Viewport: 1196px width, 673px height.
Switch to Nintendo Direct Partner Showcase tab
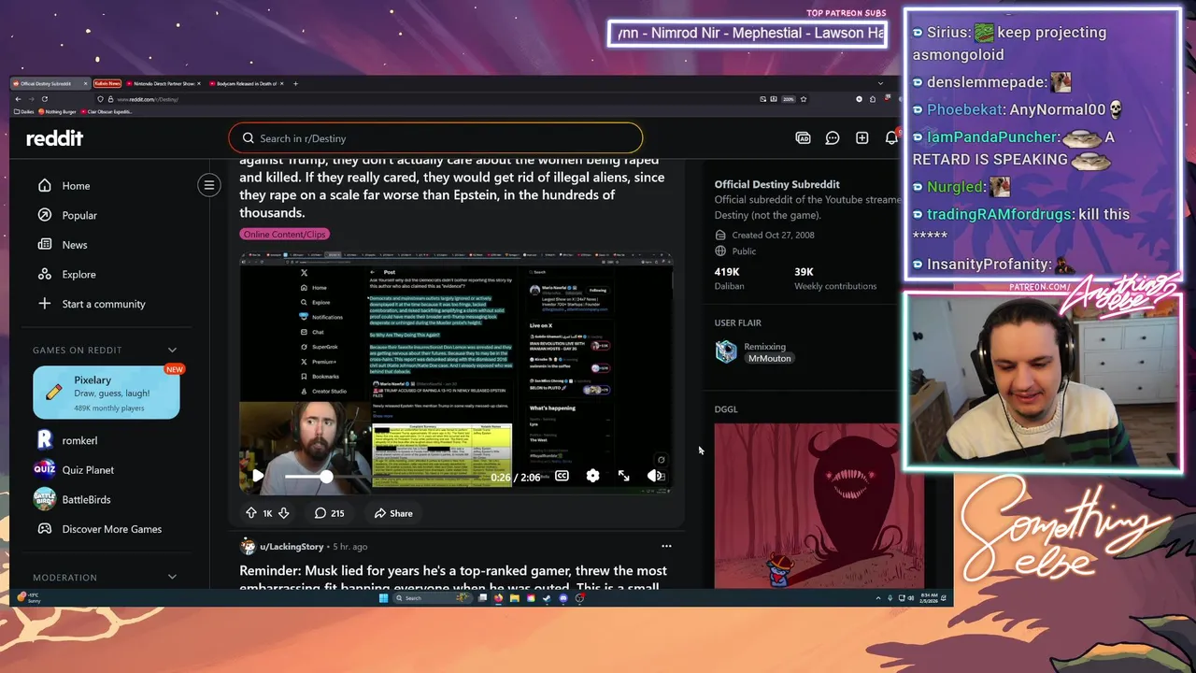coord(164,83)
